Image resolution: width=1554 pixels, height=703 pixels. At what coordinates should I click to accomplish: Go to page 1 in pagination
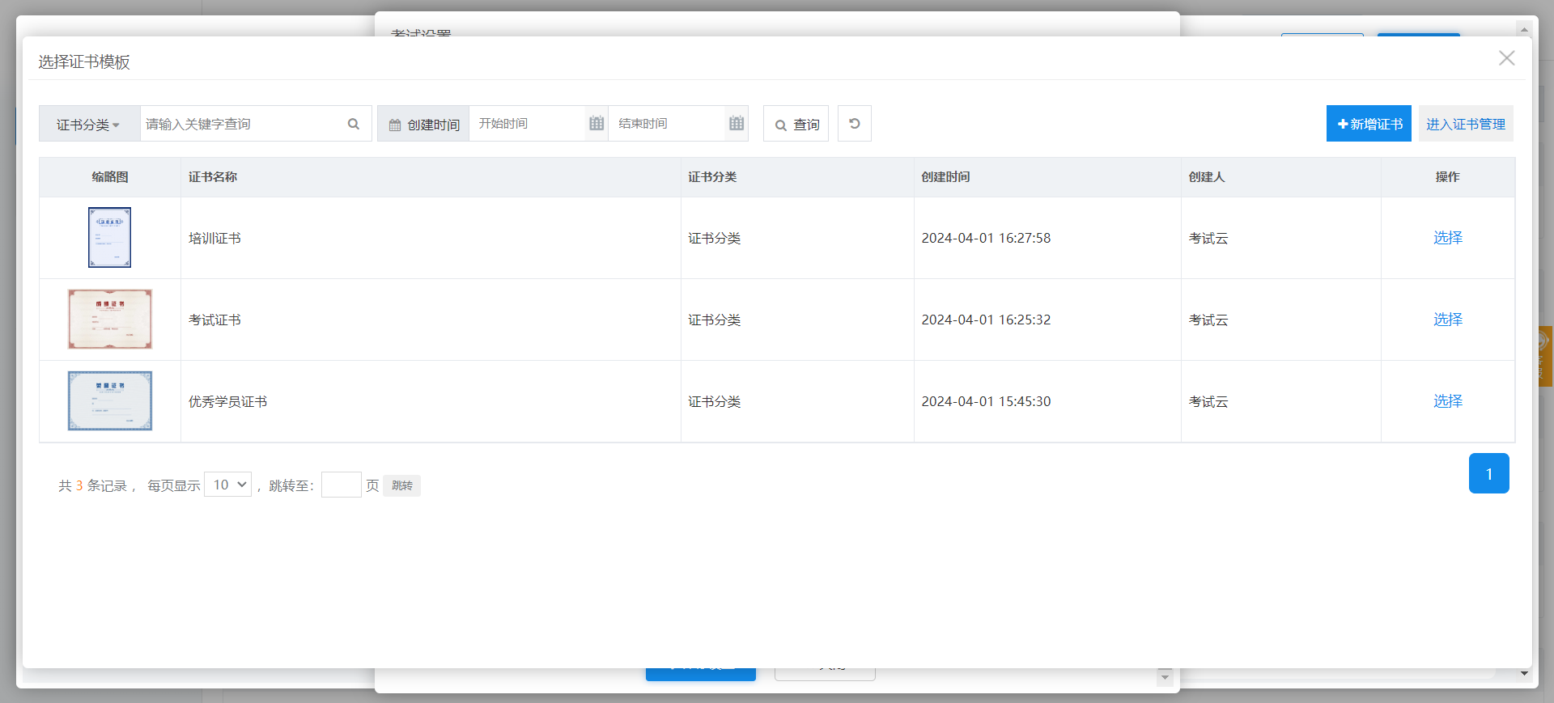click(x=1488, y=474)
